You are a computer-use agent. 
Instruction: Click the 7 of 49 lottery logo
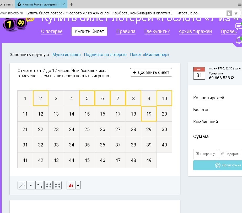pyautogui.click(x=15, y=24)
